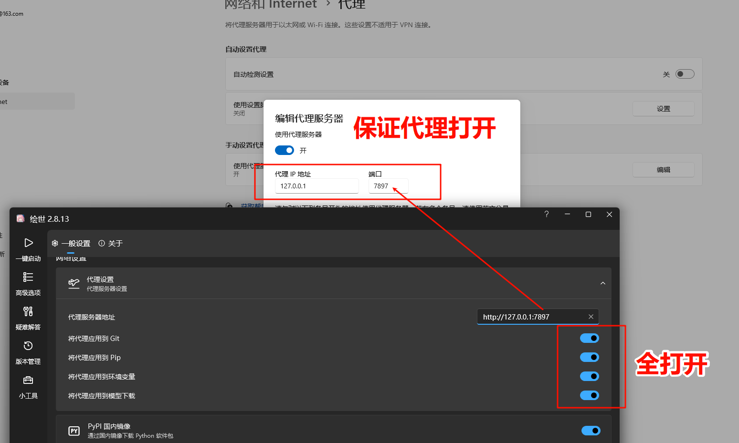Click the 编辑 button
This screenshot has height=443, width=739.
click(x=663, y=169)
